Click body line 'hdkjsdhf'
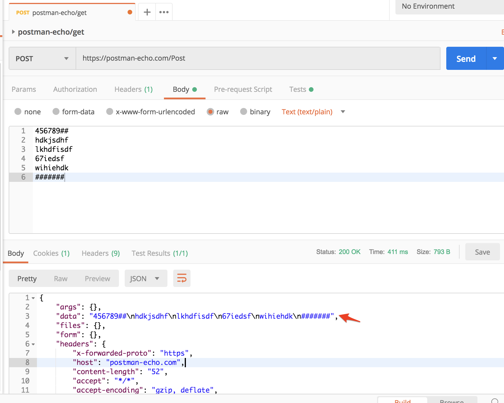 click(x=52, y=140)
